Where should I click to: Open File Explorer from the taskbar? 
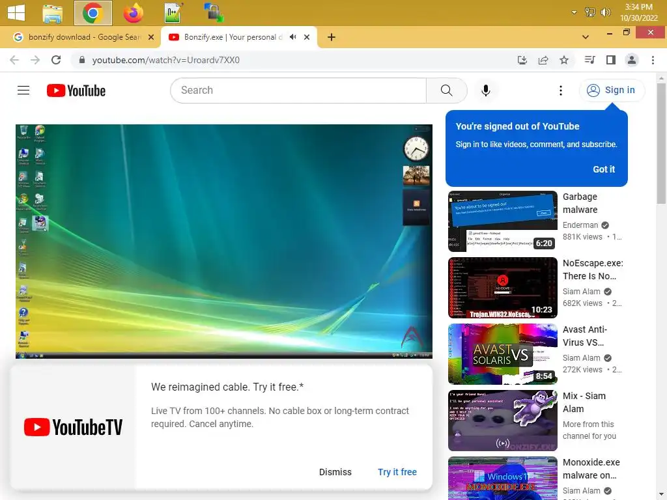point(53,13)
